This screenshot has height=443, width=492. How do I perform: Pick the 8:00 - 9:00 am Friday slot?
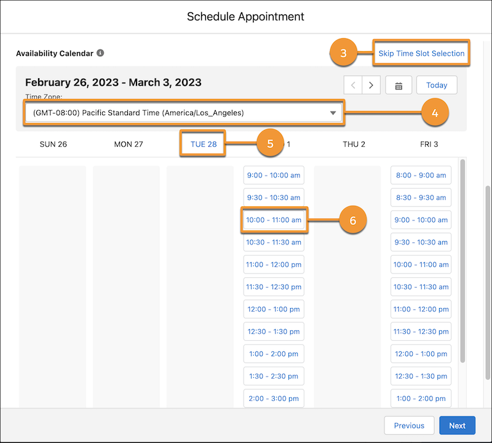[421, 175]
